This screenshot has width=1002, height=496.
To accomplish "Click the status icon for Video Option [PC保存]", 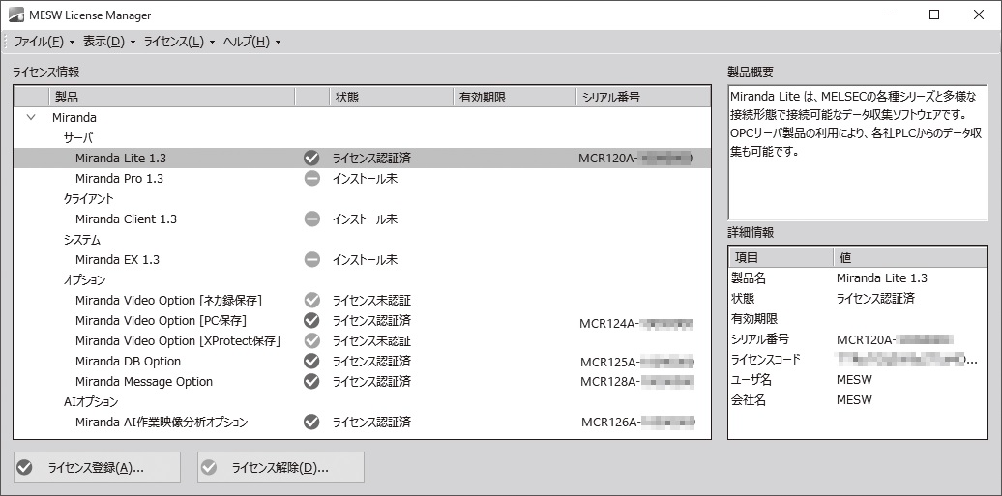I will point(311,320).
